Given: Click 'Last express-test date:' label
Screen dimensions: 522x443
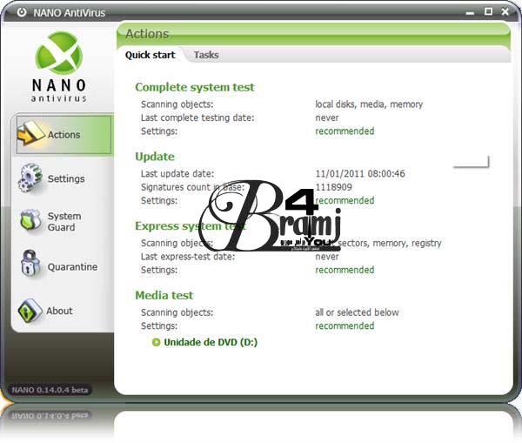Looking at the screenshot, I should [x=188, y=256].
